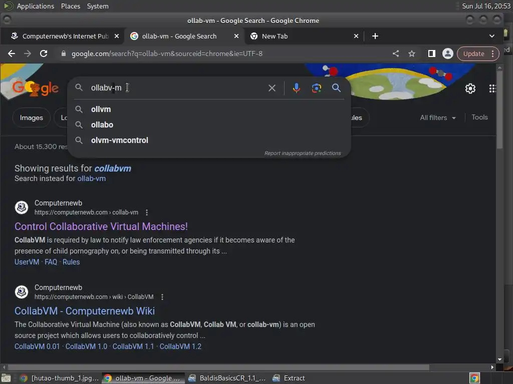This screenshot has width=513, height=384.
Task: Switch to hutao-thumb_1.jpg taskbar window
Action: point(59,378)
